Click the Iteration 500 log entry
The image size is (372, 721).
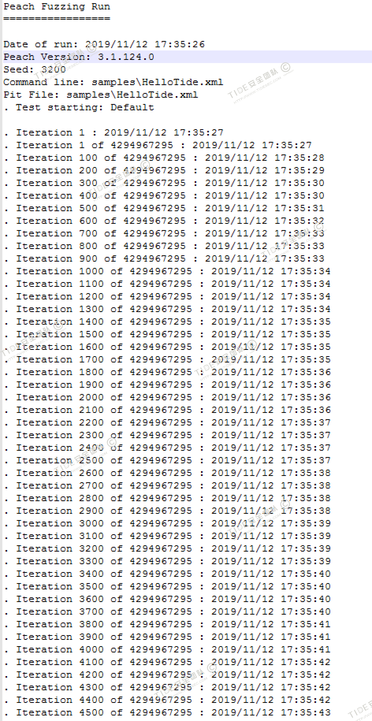coord(164,208)
